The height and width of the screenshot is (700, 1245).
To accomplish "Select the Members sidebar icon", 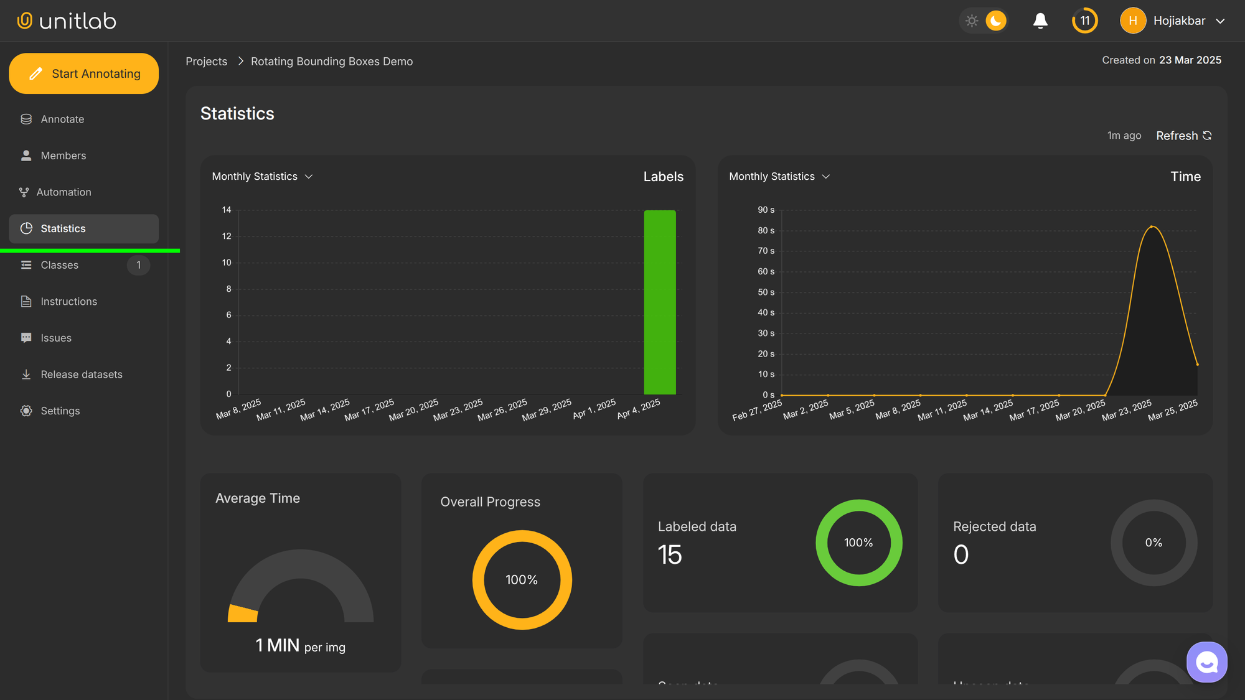I will tap(26, 155).
